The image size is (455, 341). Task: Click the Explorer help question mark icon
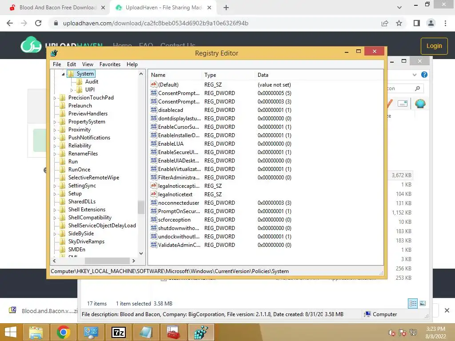424,75
